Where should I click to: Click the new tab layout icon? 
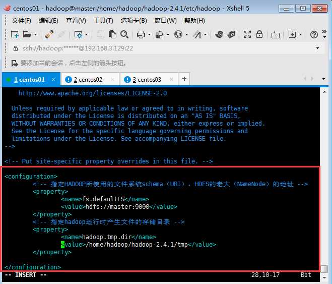(x=292, y=34)
